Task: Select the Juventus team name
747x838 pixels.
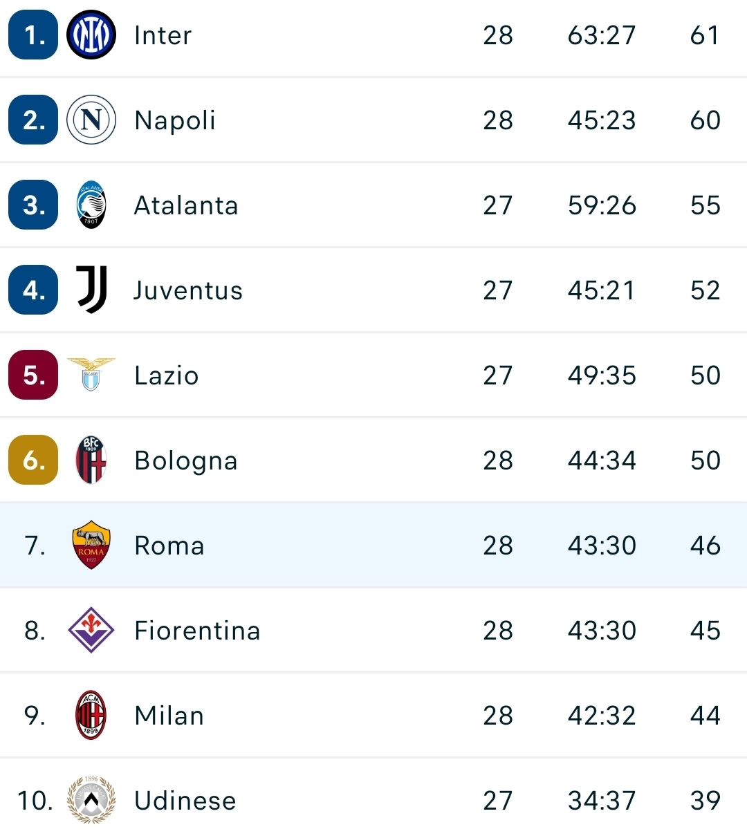Action: 188,290
